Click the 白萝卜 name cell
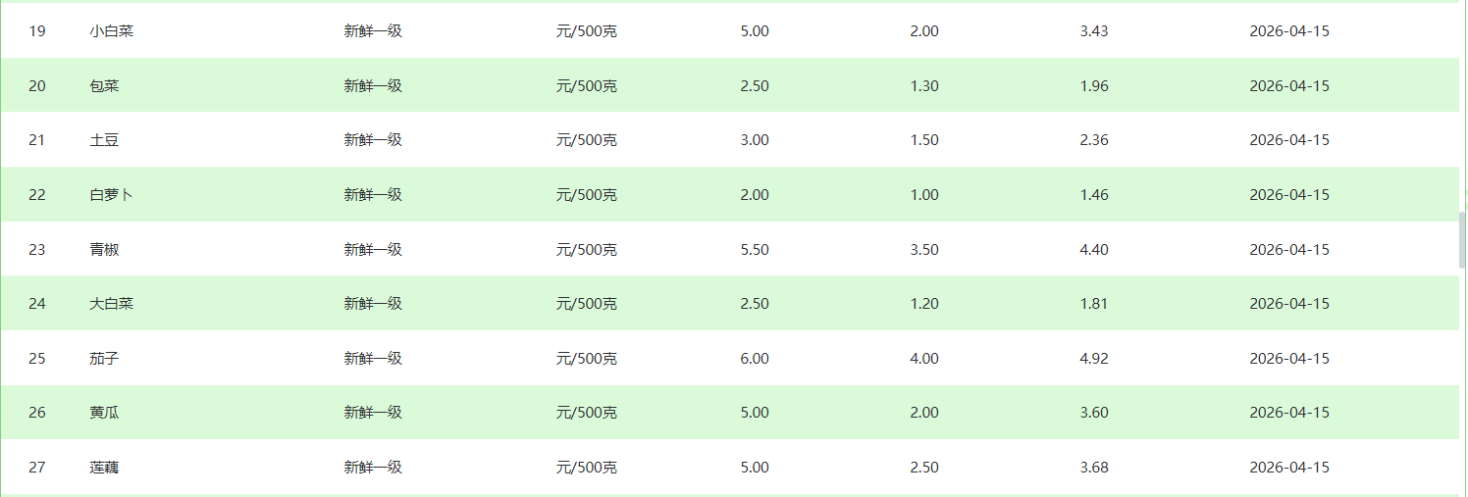The height and width of the screenshot is (497, 1468). click(111, 195)
